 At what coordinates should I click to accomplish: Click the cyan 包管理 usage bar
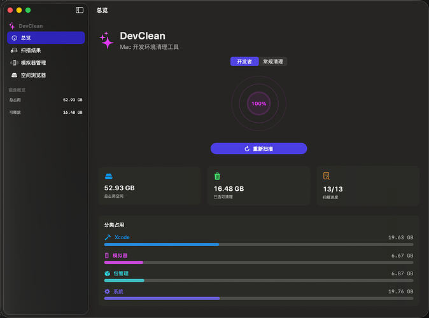[124, 280]
